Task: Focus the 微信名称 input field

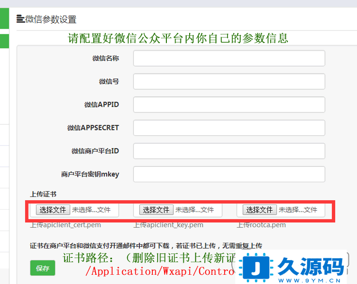Action: (x=229, y=59)
